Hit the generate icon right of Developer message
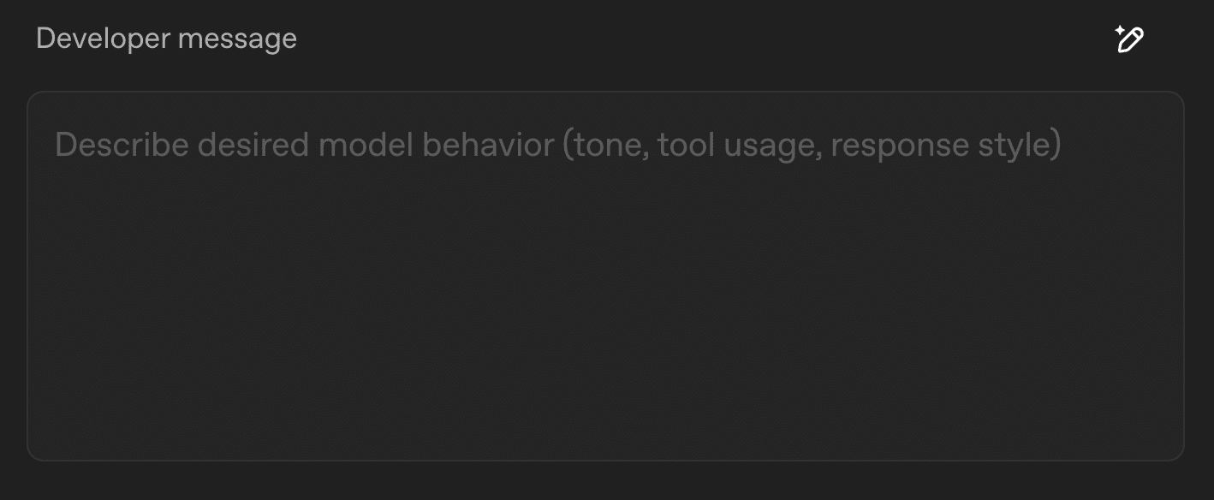Screen dimensions: 1214x500 tap(1129, 39)
